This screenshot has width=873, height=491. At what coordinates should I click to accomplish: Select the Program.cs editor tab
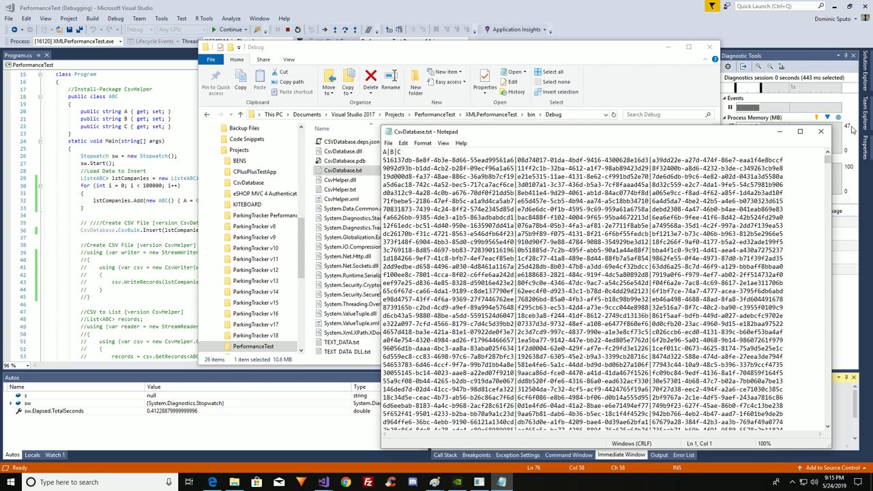pyautogui.click(x=18, y=55)
